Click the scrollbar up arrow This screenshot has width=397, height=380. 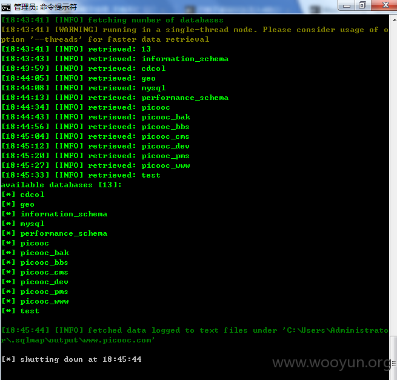(x=394, y=20)
